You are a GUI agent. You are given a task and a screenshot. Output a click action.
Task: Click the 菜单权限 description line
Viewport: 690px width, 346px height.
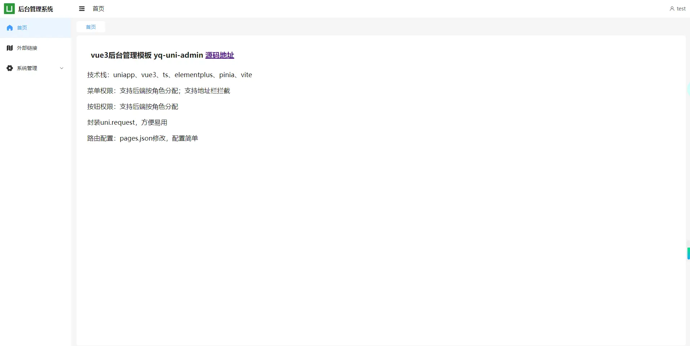point(159,91)
